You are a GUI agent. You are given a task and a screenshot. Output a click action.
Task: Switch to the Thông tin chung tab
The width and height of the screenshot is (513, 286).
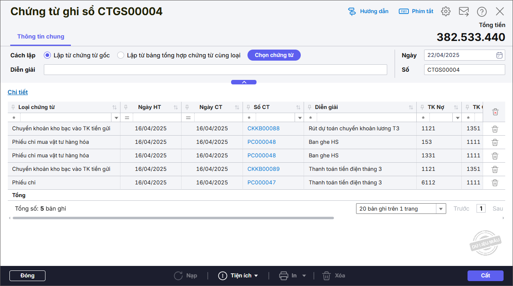tap(41, 36)
